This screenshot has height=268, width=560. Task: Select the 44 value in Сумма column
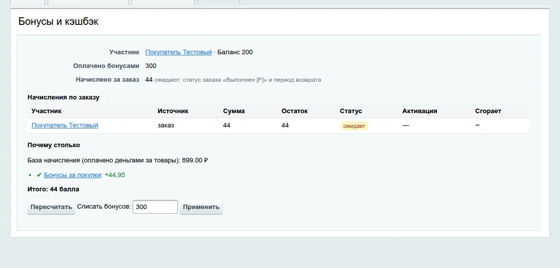227,125
